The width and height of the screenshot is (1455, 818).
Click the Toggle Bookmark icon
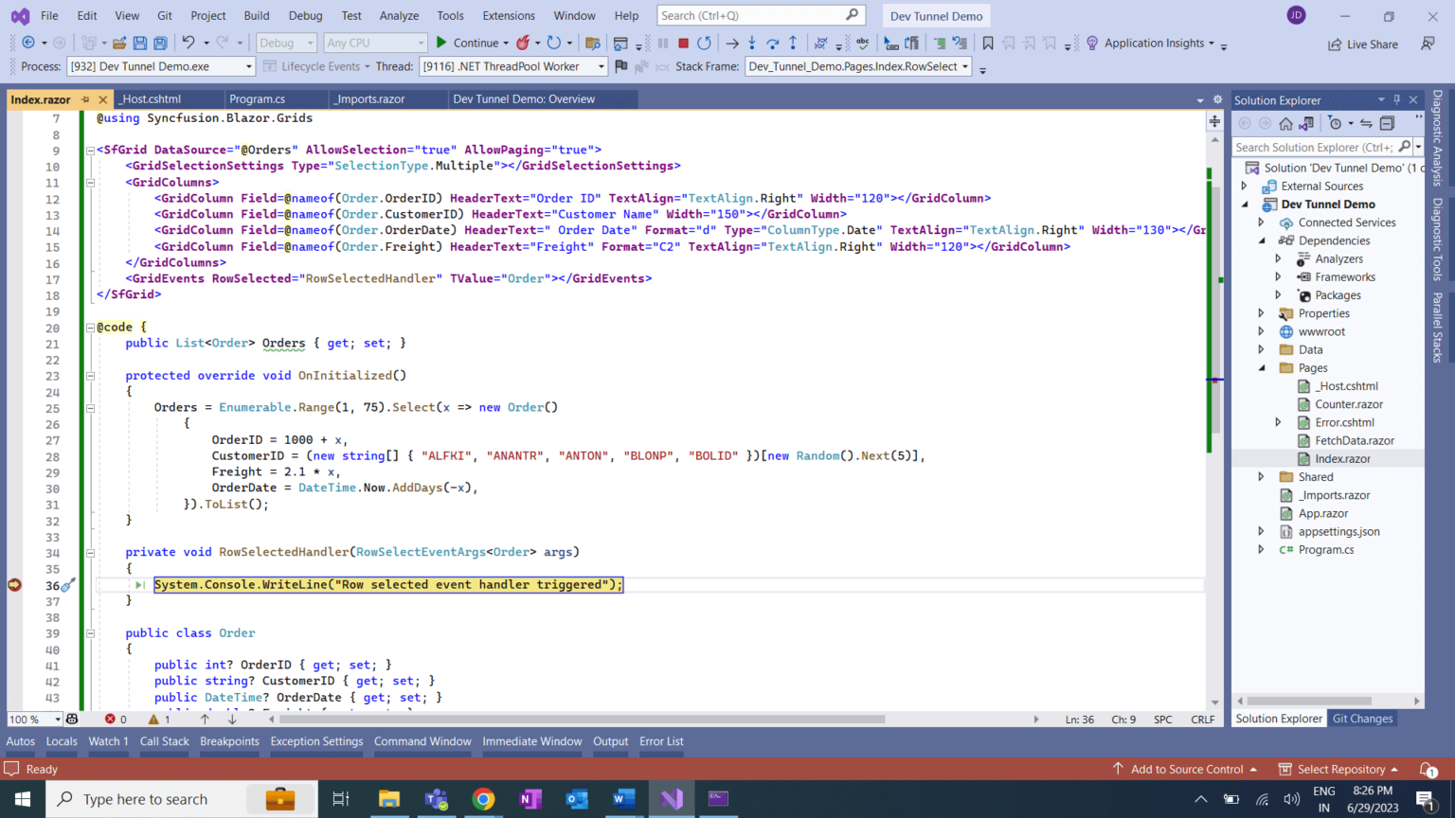tap(988, 43)
